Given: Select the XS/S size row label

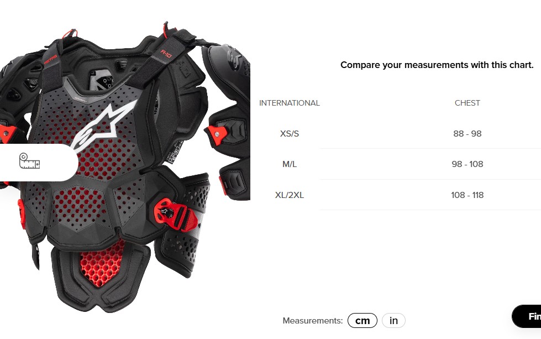Looking at the screenshot, I should coord(289,134).
